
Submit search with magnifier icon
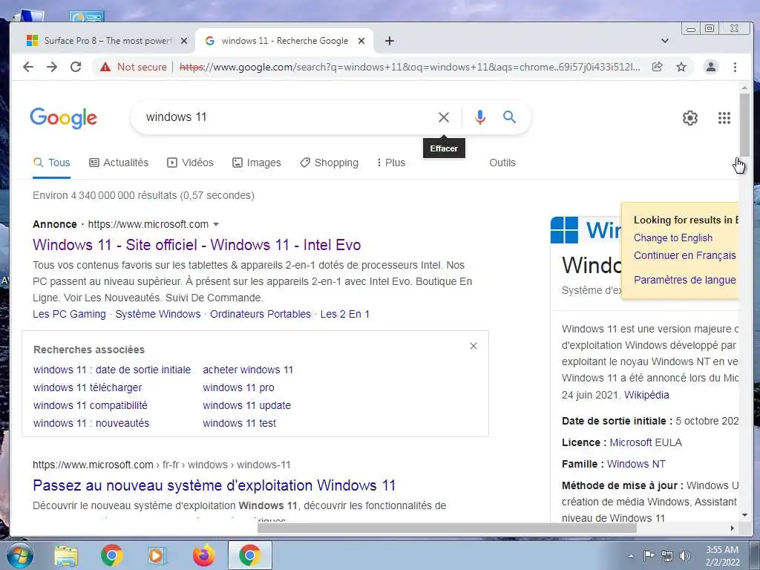tap(509, 117)
